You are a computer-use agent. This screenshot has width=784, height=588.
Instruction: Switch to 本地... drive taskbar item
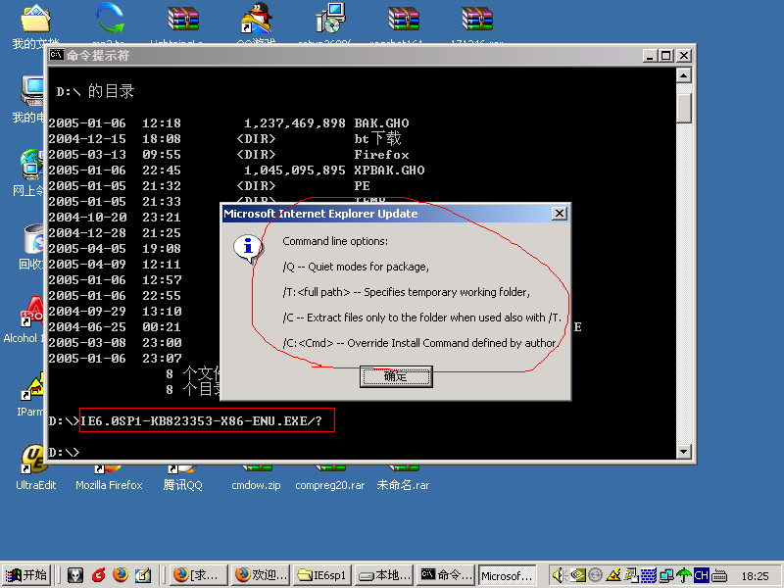coord(384,575)
